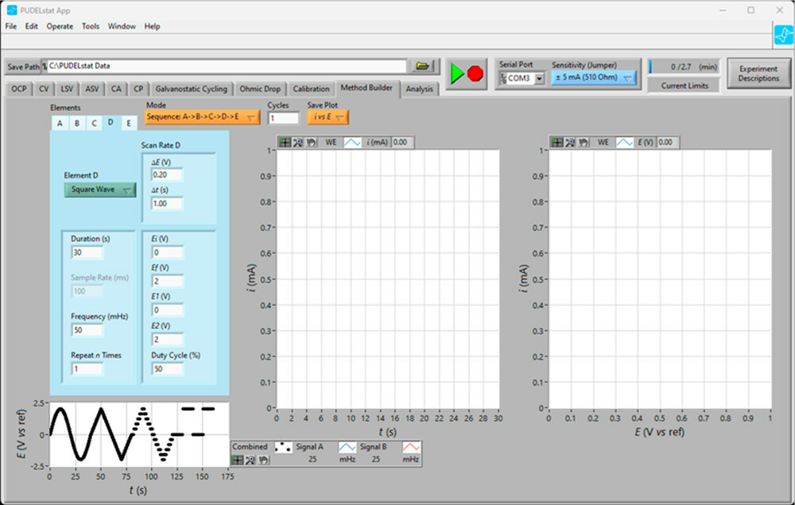The width and height of the screenshot is (795, 505).
Task: Click the Save Path label button
Action: pyautogui.click(x=23, y=67)
